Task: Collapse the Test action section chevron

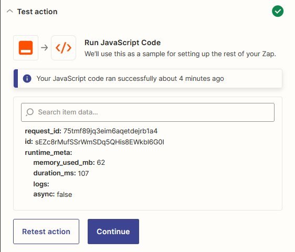Action: click(10, 12)
